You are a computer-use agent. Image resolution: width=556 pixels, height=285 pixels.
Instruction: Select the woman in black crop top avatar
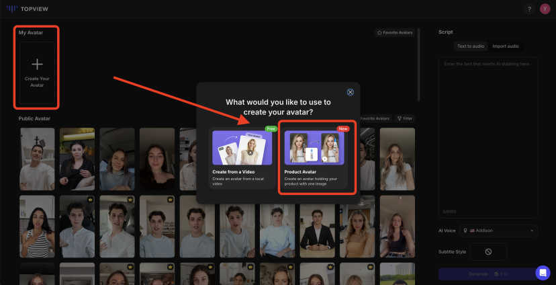click(x=397, y=227)
